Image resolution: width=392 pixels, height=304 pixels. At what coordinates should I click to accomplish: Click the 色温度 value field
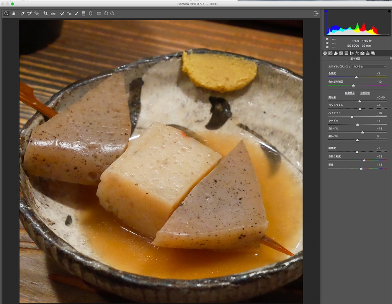[378, 73]
